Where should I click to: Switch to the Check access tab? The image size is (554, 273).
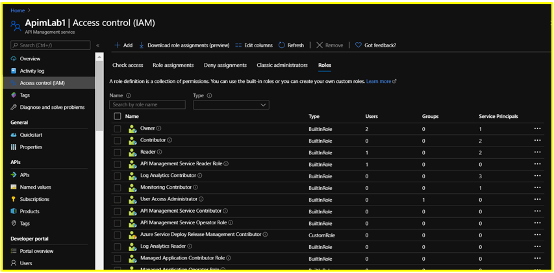pos(127,65)
